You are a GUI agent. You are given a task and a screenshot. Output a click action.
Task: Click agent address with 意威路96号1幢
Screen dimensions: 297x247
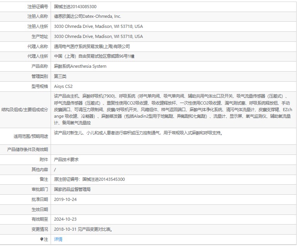click(x=94, y=56)
